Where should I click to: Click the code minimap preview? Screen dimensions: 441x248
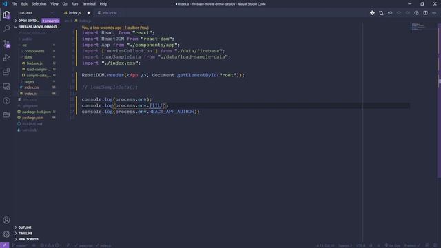418,28
